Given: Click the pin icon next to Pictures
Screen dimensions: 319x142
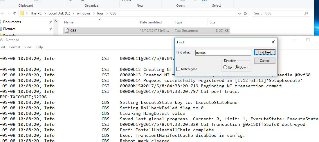Looking at the screenshot, I should pos(51,29).
